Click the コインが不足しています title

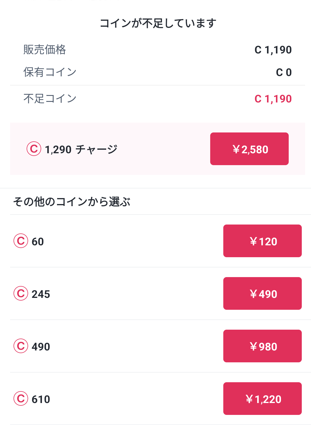click(158, 23)
